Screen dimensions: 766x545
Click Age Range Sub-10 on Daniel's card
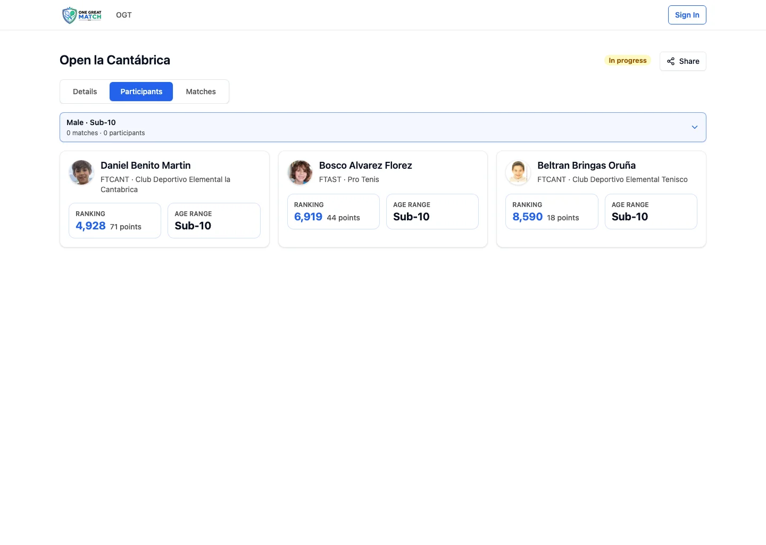(x=214, y=220)
